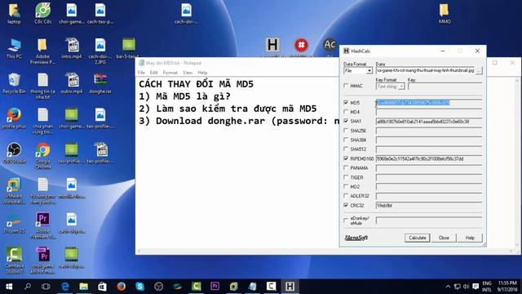Uncheck the MD5 checkbox
The height and width of the screenshot is (294, 522).
click(x=346, y=102)
